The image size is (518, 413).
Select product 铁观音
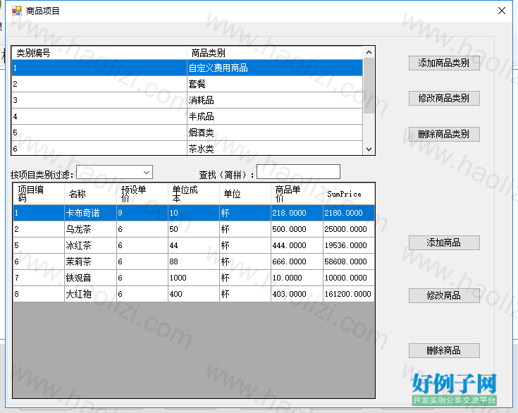(x=194, y=278)
